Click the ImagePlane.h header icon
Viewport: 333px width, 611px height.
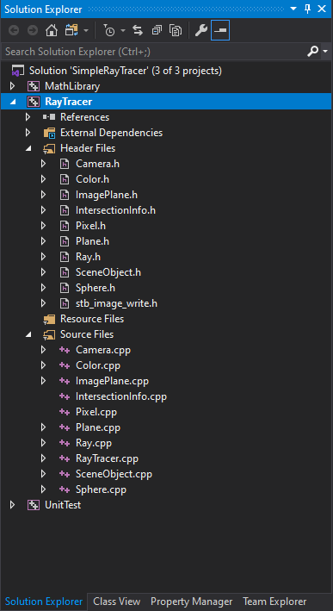coord(65,195)
